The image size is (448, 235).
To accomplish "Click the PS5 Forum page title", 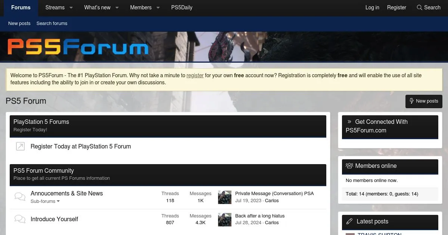I will [26, 101].
